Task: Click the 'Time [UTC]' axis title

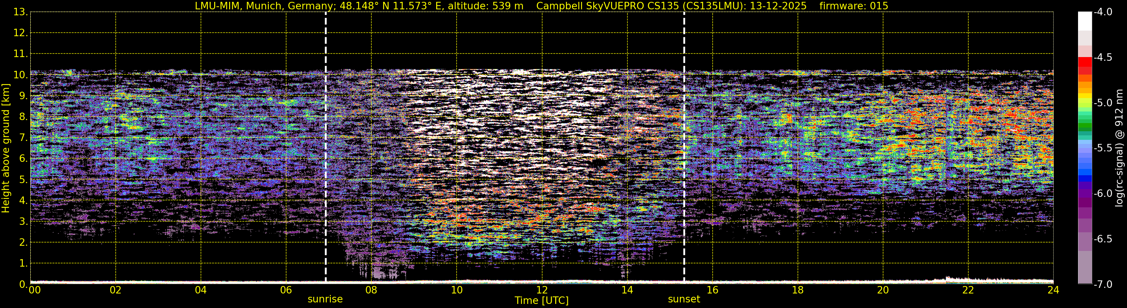Action: [x=542, y=301]
